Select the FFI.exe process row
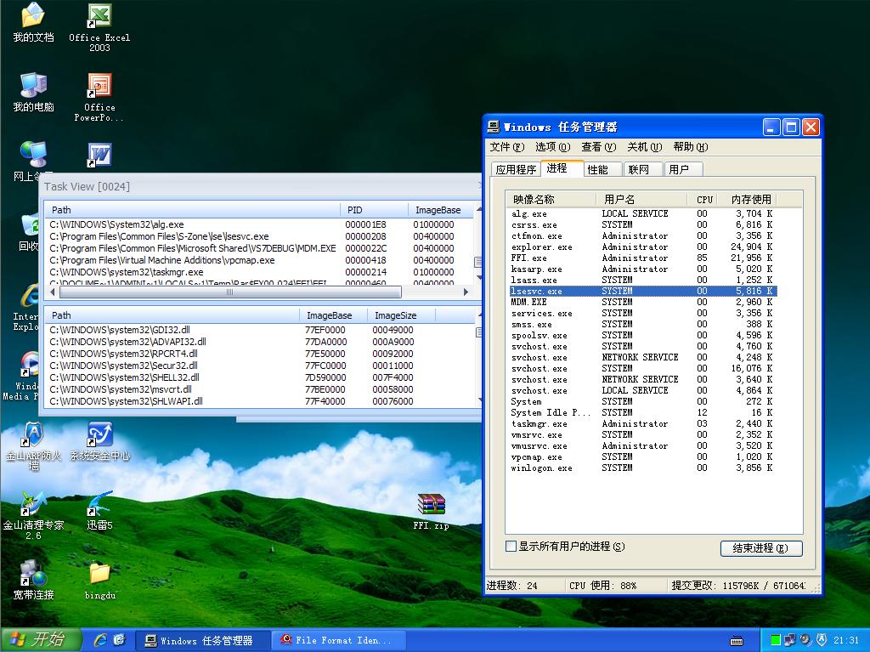The width and height of the screenshot is (870, 652). click(x=529, y=258)
